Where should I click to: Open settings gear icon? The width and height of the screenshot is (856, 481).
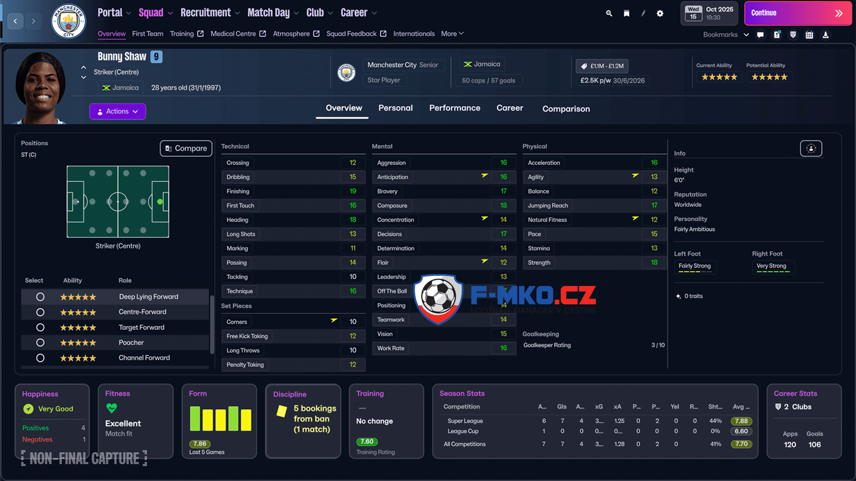[660, 13]
